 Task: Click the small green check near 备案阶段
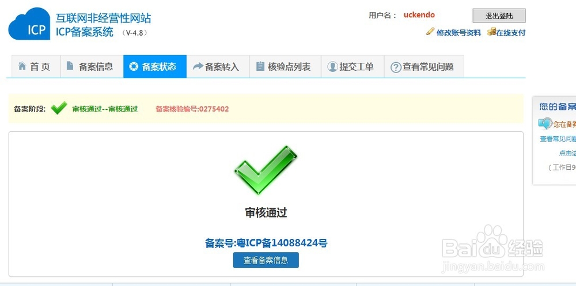(59, 108)
